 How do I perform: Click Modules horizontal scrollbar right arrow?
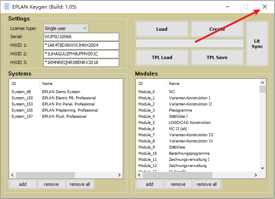click(256, 175)
